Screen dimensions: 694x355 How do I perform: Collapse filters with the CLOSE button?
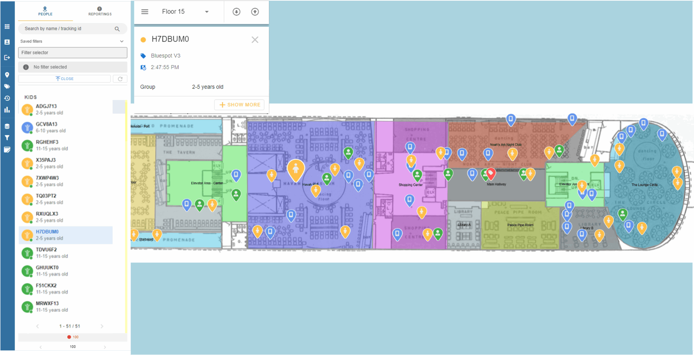(x=65, y=79)
